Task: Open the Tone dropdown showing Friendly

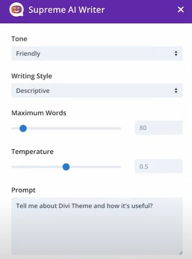Action: tap(97, 53)
